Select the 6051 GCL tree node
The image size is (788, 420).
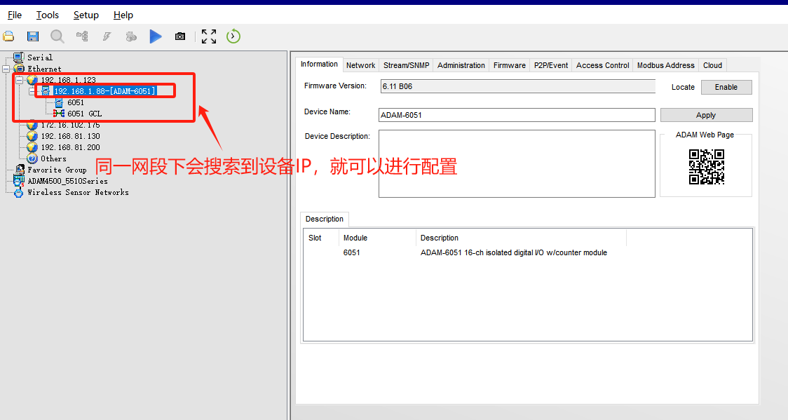click(84, 114)
